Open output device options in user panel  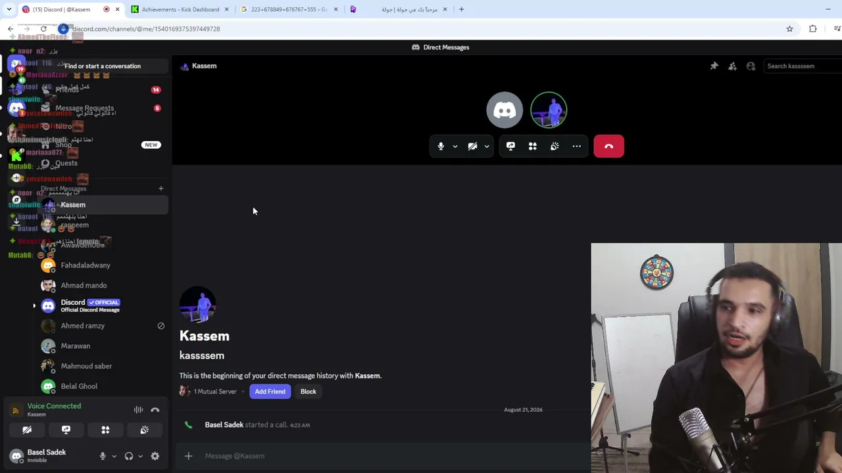[x=140, y=456]
